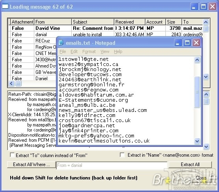Screen dimensions: 219x192
Task: Click news_master_us@ebs.ulead.com in Notepad
Action: pyautogui.click(x=102, y=110)
